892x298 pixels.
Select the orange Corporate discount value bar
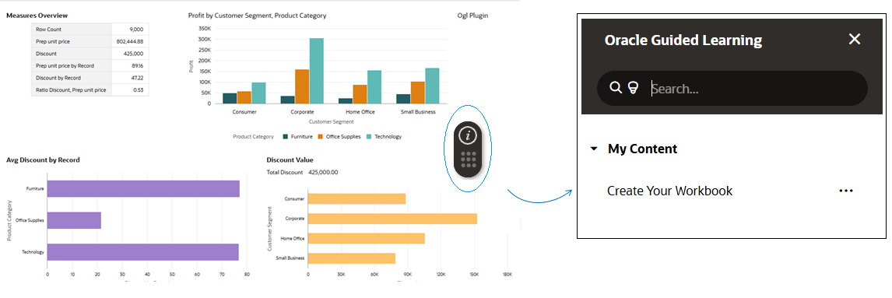pos(392,219)
